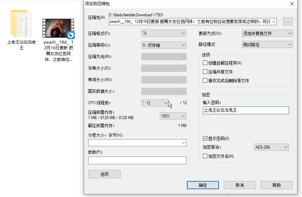This screenshot has width=302, height=197.
Task: Enable the 操作完成后删除源文件 checkbox
Action: pos(205,80)
